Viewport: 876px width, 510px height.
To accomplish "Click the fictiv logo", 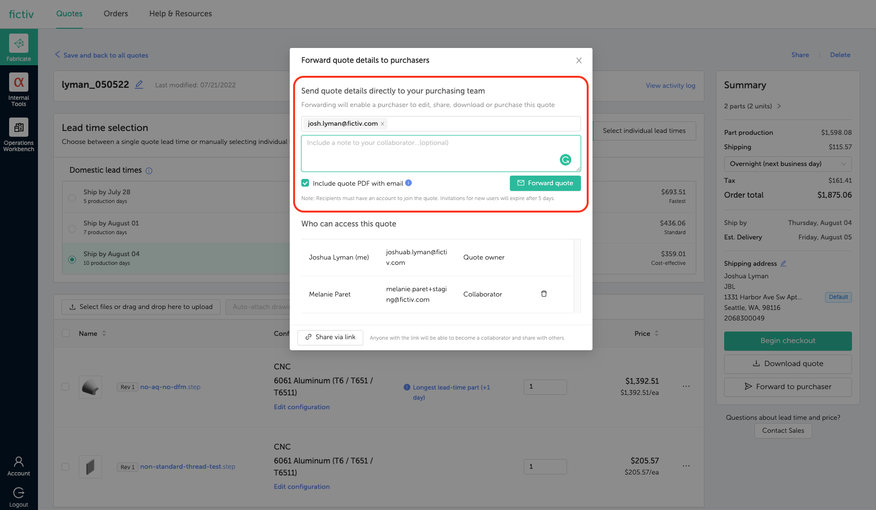I will pos(22,14).
